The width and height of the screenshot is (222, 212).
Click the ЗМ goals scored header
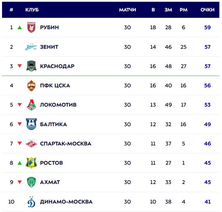point(168,10)
